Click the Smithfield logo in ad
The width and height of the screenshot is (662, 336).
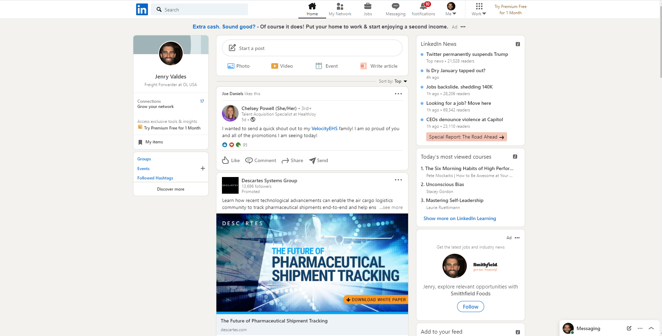coord(485,266)
